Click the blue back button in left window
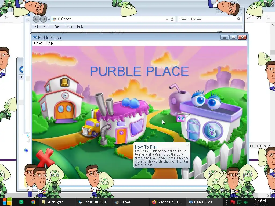Image resolution: width=275 pixels, height=206 pixels. [21, 69]
